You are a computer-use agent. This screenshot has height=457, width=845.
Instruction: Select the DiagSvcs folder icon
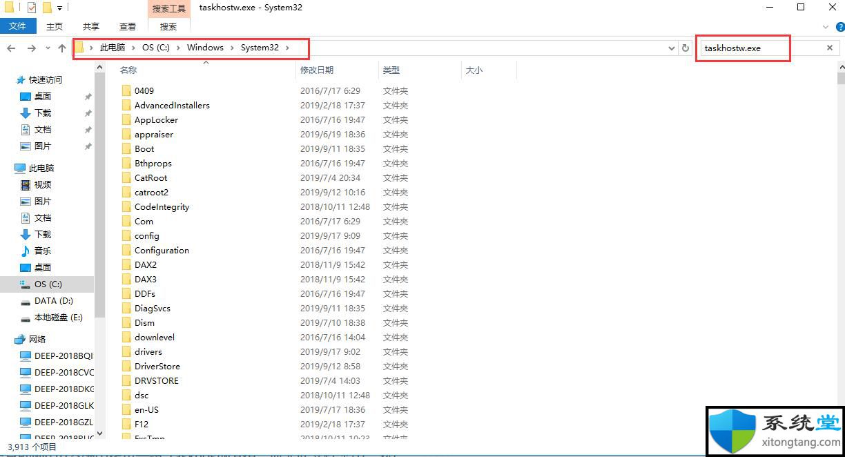[x=126, y=309]
